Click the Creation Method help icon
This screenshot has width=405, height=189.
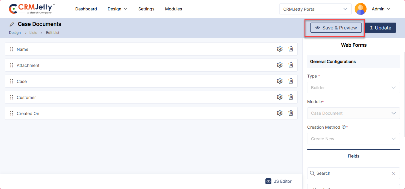344,127
